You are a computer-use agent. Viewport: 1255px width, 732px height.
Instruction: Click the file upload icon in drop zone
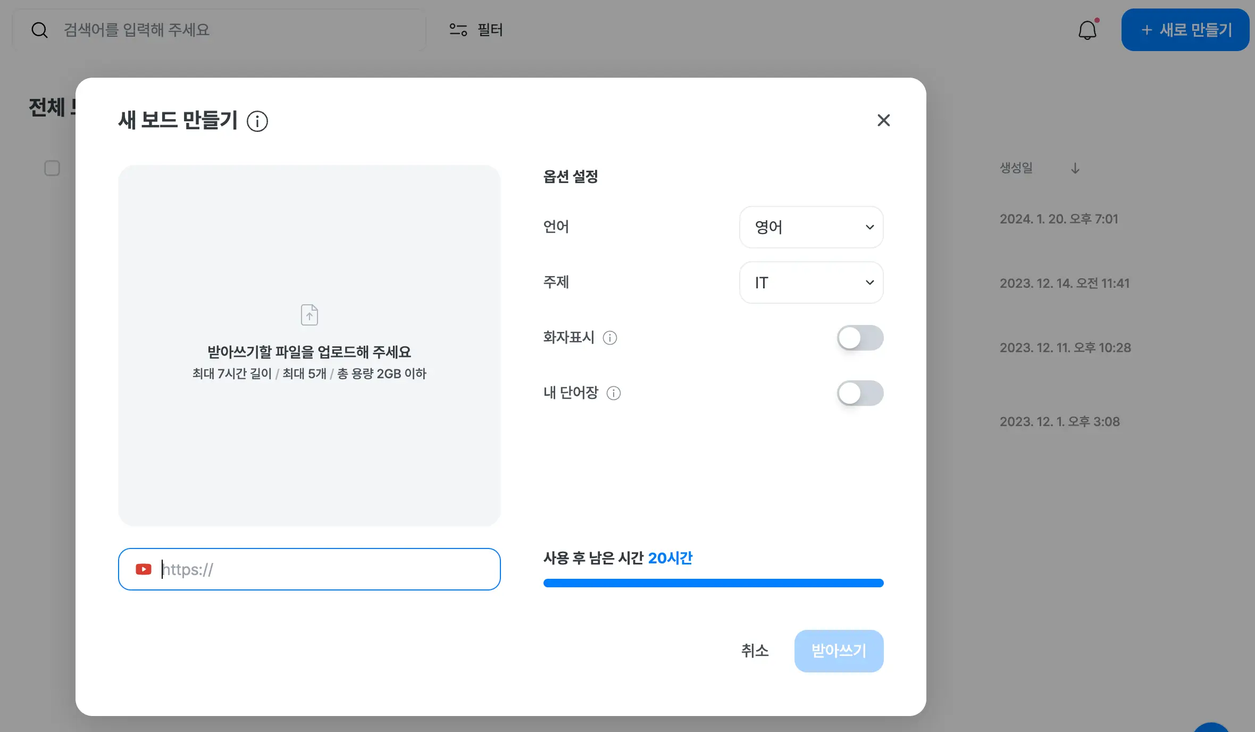(309, 315)
